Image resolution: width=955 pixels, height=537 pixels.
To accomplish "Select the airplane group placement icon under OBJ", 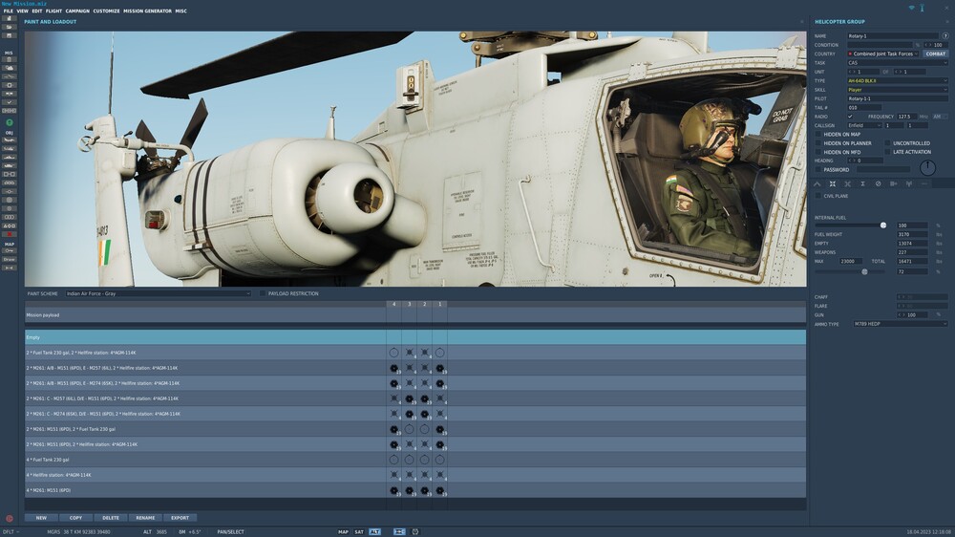I will click(10, 140).
